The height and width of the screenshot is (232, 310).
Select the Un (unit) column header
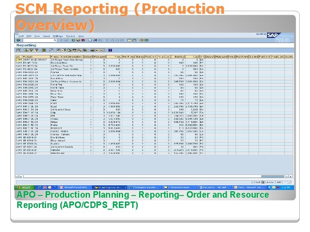click(x=202, y=57)
